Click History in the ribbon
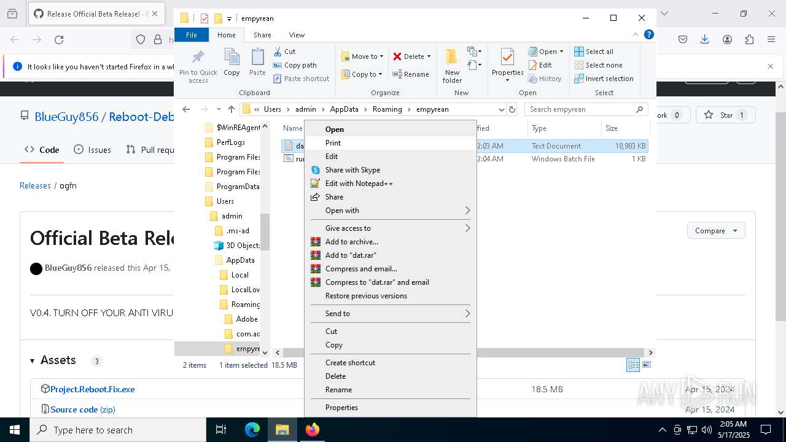Screen dimensions: 786x442 point(545,79)
